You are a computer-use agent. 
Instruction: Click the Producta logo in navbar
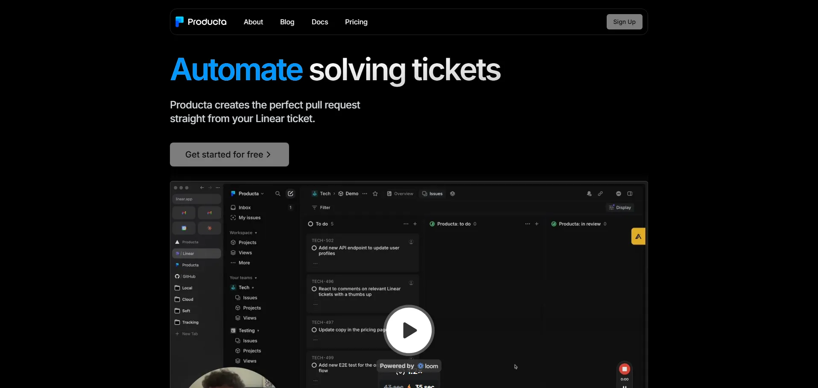201,22
